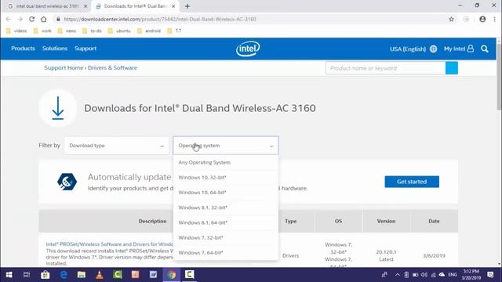Open the ubuntu bookmark folder
This screenshot has width=502, height=282.
[x=119, y=31]
